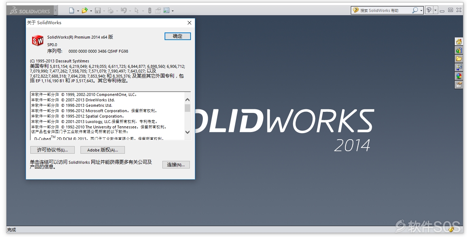
Task: Expand the Open file dropdown arrow
Action: point(91,11)
